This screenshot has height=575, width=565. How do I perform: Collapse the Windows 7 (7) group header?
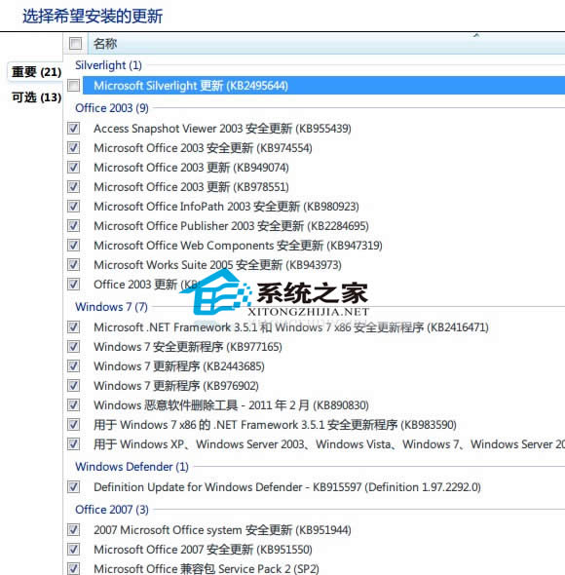click(x=111, y=307)
